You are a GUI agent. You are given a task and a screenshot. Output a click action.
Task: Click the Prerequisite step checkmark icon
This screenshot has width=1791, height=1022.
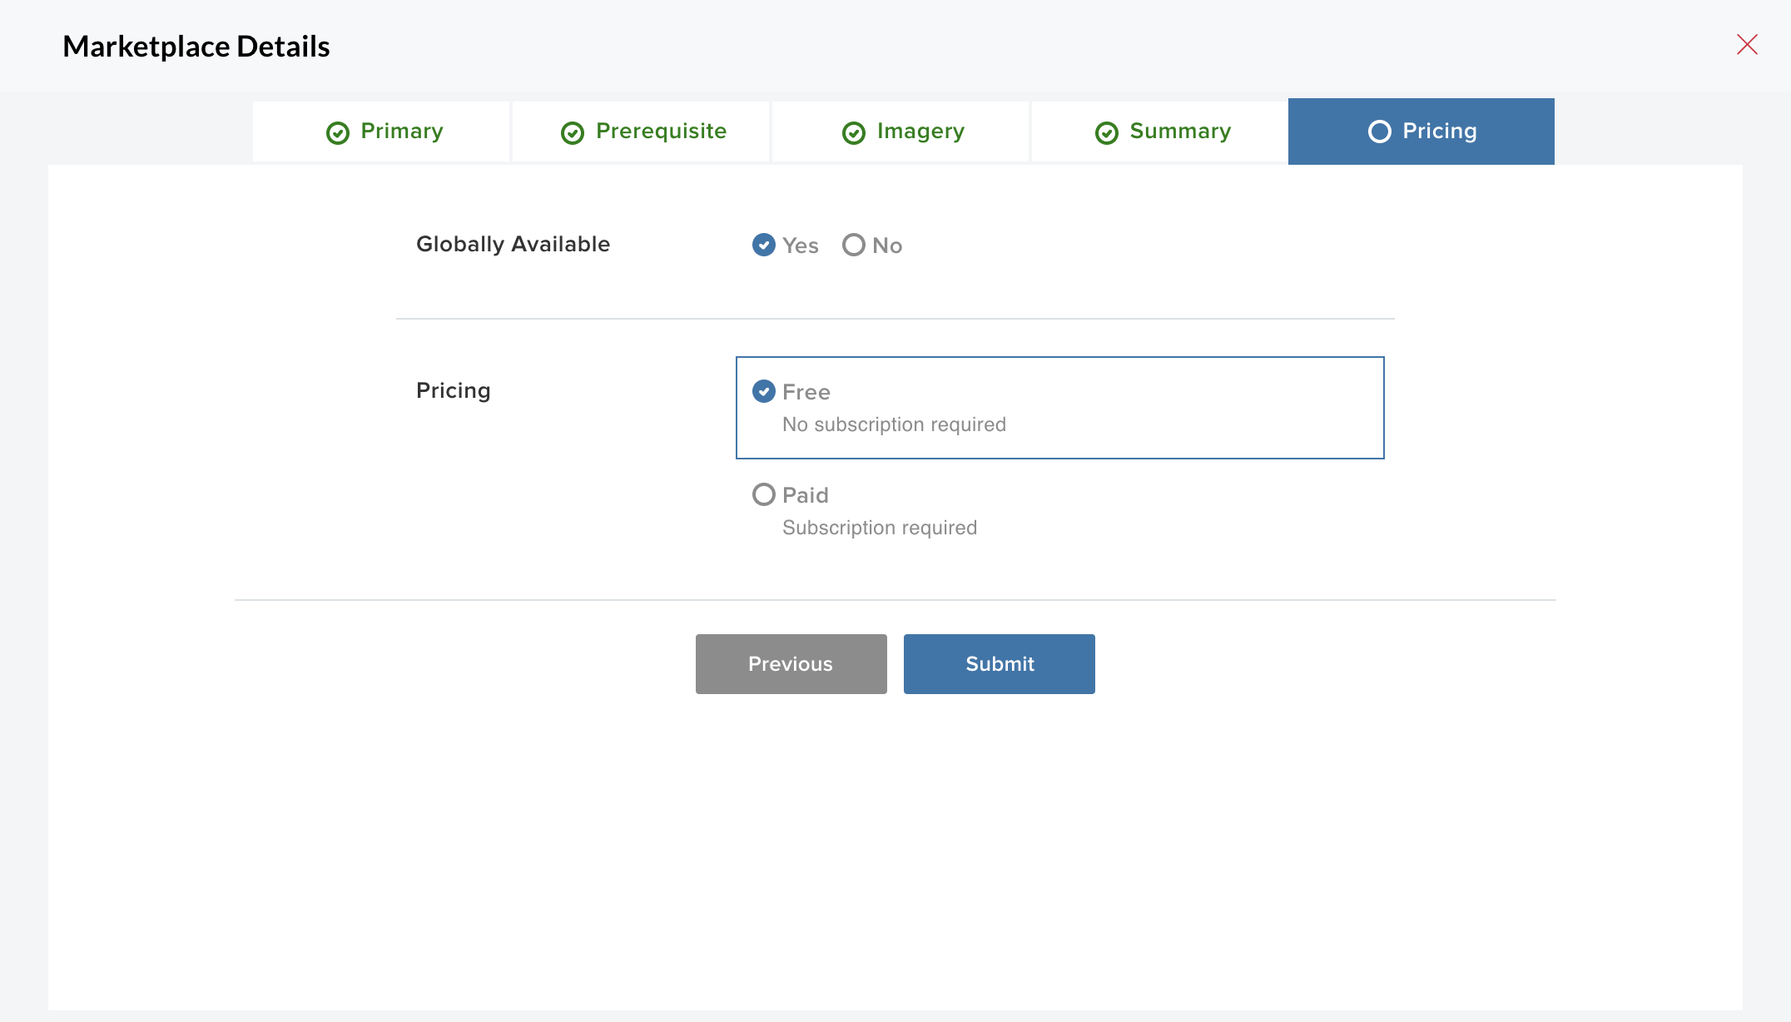573,133
